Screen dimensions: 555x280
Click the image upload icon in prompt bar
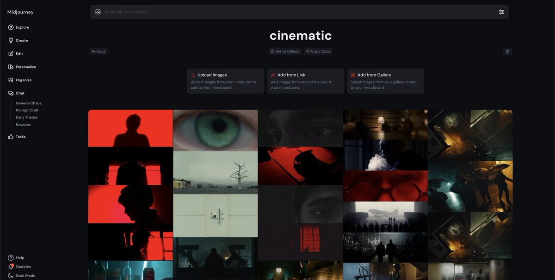click(98, 12)
